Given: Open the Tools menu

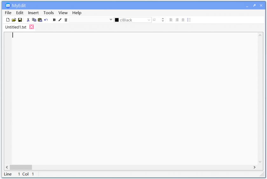Looking at the screenshot, I should pyautogui.click(x=49, y=13).
